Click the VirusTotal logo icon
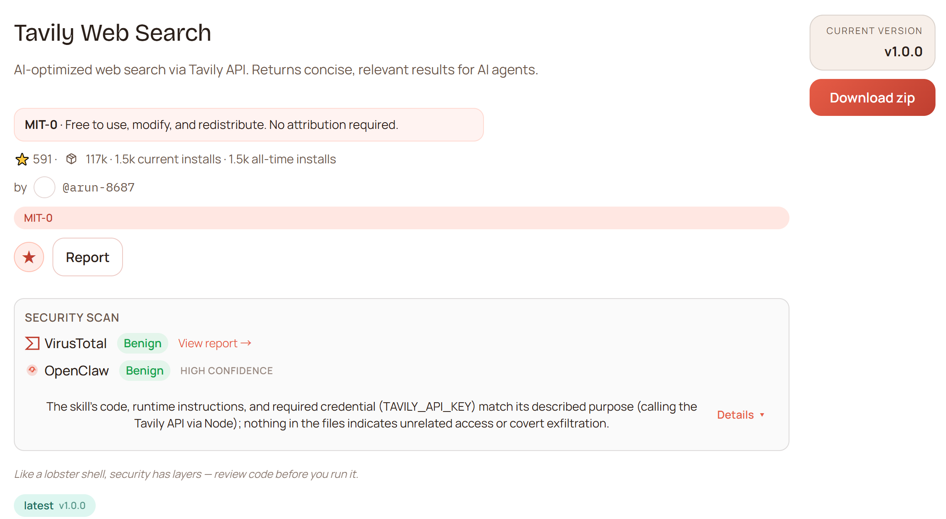The width and height of the screenshot is (946, 519). point(32,343)
